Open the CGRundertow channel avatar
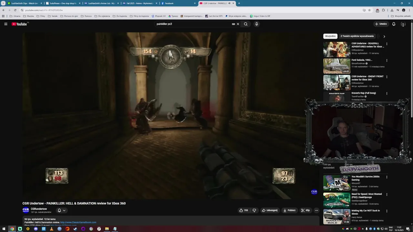Viewport: 413px width, 232px height. pyautogui.click(x=26, y=210)
